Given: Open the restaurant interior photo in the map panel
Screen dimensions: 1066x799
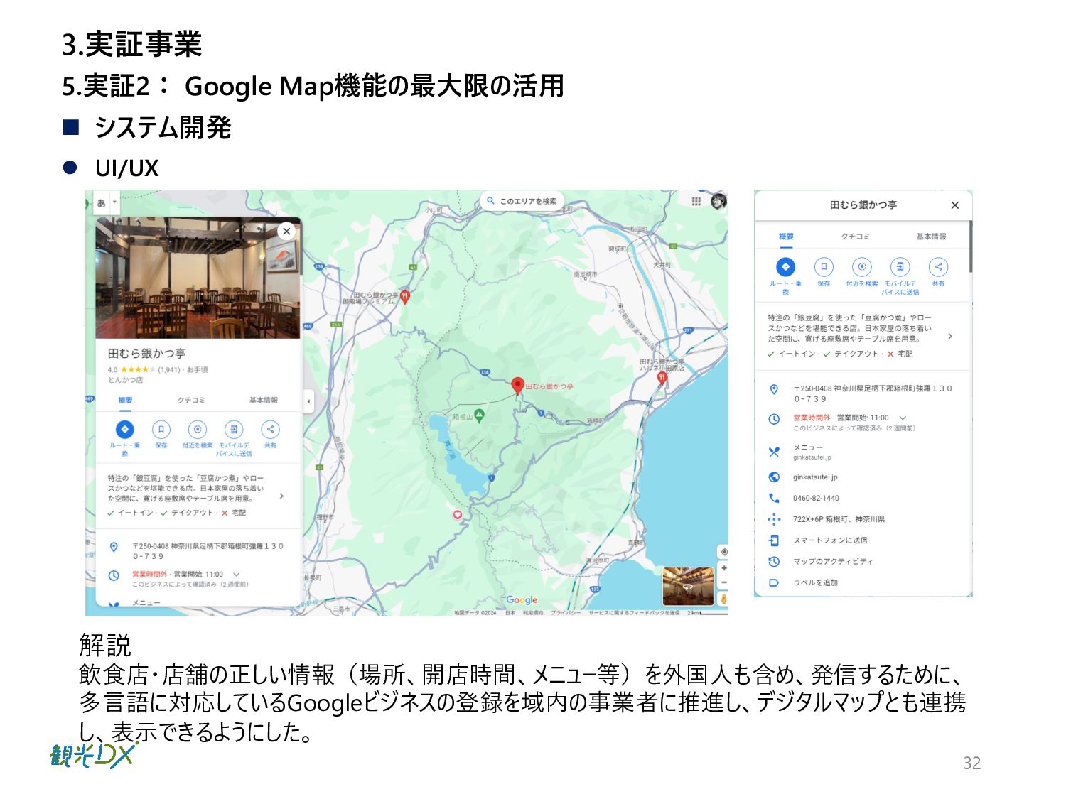Looking at the screenshot, I should (x=198, y=278).
